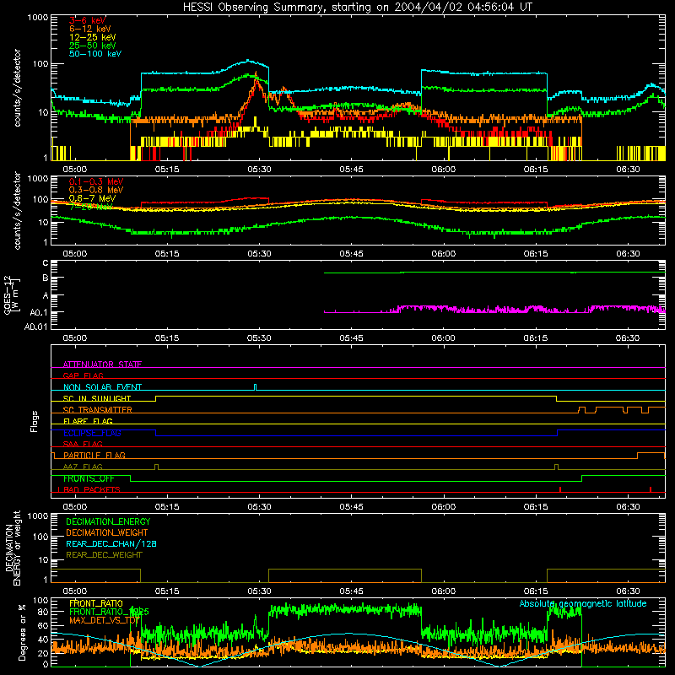Select the ATTENUATOR_STATE flag label
This screenshot has width=675, height=675.
(102, 364)
